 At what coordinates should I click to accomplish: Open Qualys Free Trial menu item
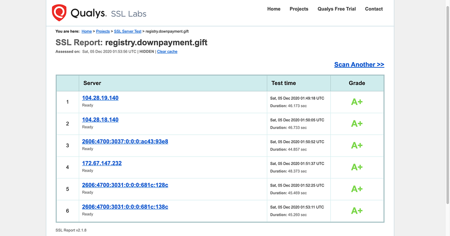[336, 9]
